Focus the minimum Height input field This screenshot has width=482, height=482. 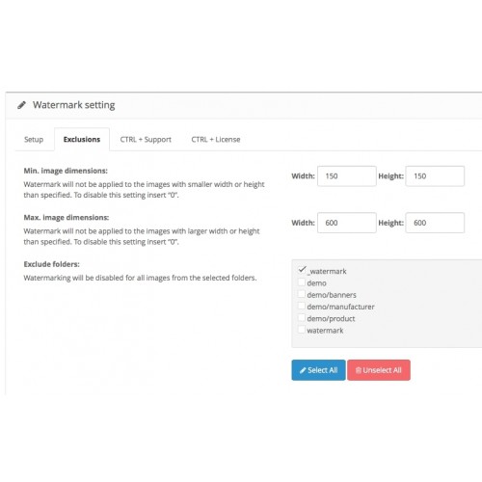coord(435,176)
